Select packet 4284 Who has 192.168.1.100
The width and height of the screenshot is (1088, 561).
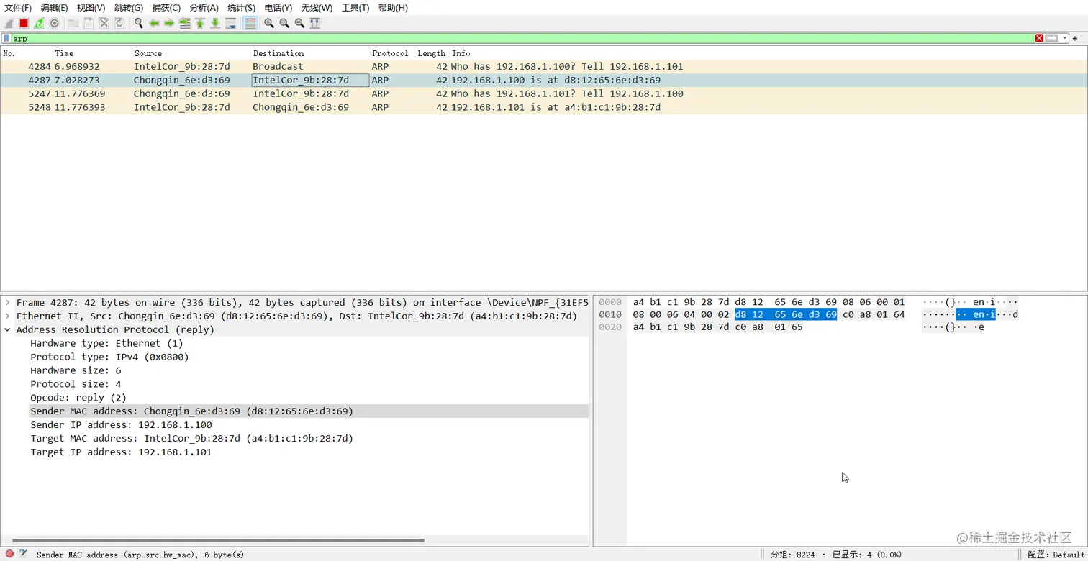[543, 66]
